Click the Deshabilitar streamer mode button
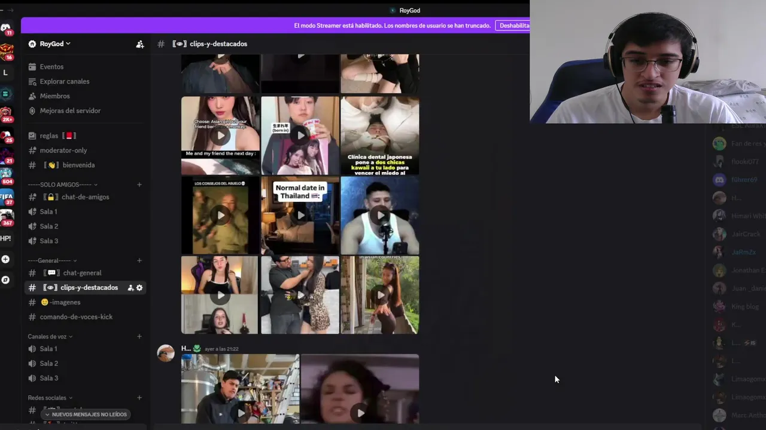Viewport: 766px width, 430px height. click(x=513, y=26)
